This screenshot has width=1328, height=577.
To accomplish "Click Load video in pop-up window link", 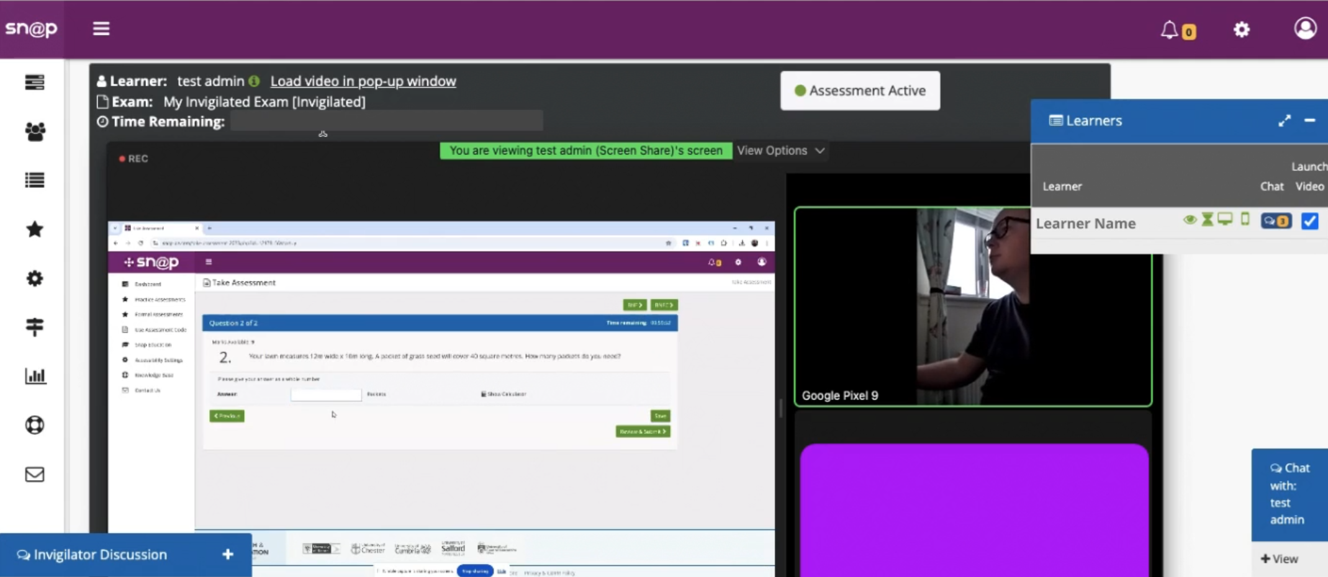I will [x=363, y=81].
